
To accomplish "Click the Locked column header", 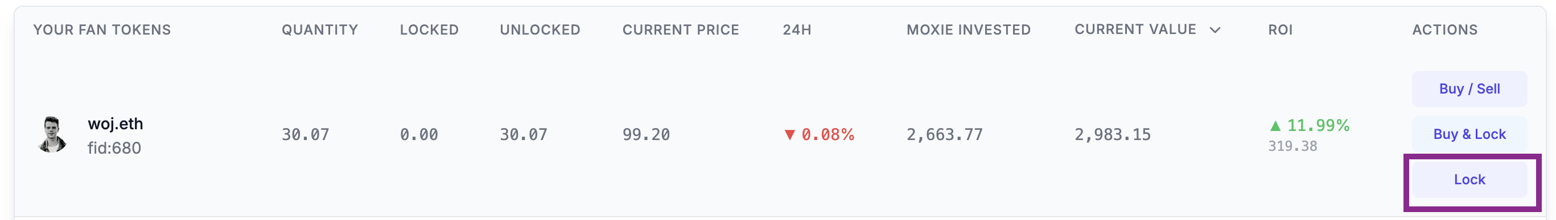I will coord(429,30).
